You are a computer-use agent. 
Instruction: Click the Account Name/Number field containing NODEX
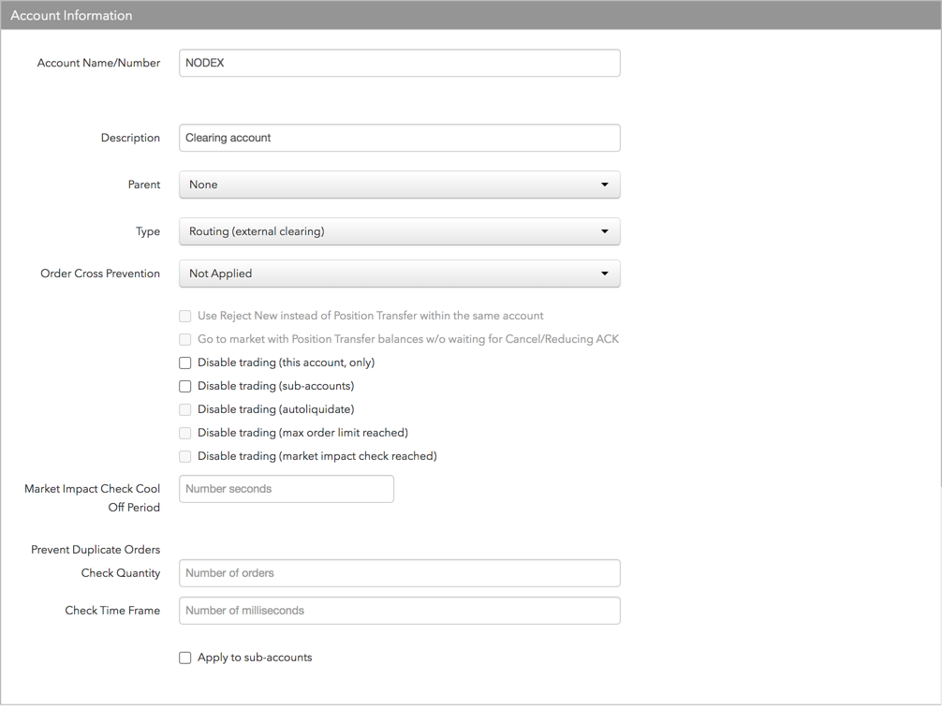pyautogui.click(x=400, y=63)
